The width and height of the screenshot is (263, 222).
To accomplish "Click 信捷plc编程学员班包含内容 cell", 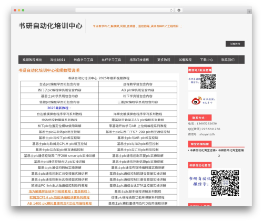I will click(x=59, y=102).
